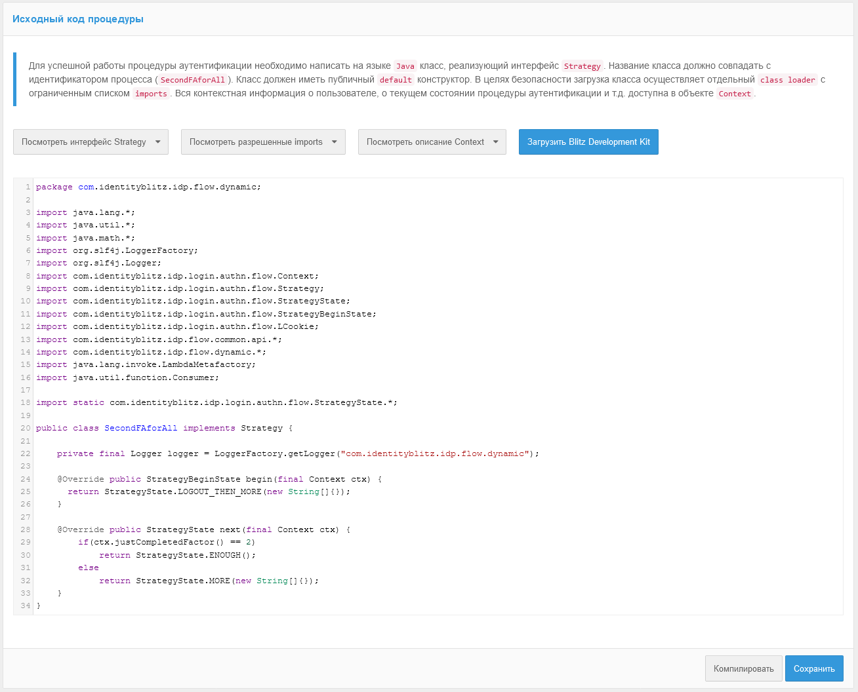Image resolution: width=858 pixels, height=692 pixels.
Task: Click 'Загрузить Blitz Development Kit' button
Action: [588, 142]
